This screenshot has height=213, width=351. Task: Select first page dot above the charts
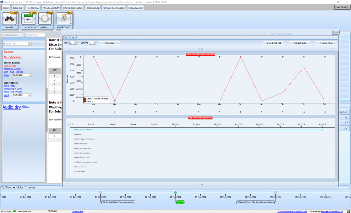pyautogui.click(x=199, y=49)
